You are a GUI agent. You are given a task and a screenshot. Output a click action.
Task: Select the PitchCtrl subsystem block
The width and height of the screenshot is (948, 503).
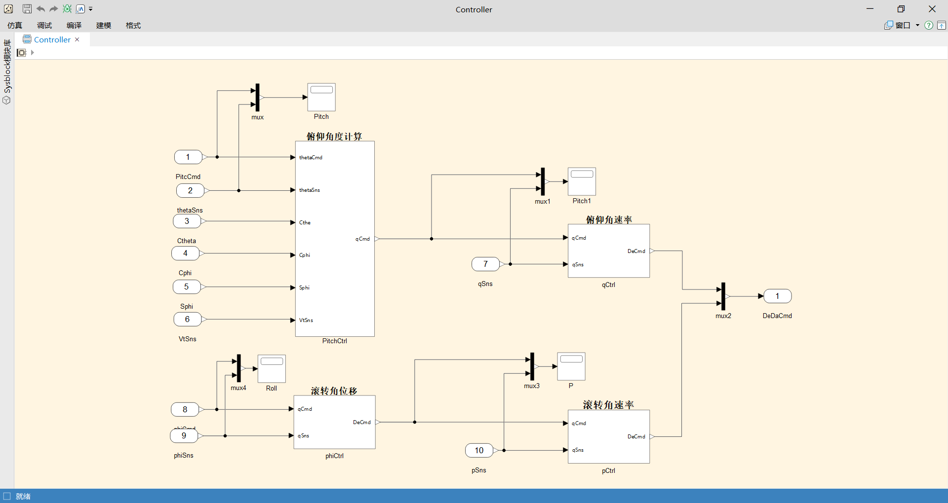334,239
